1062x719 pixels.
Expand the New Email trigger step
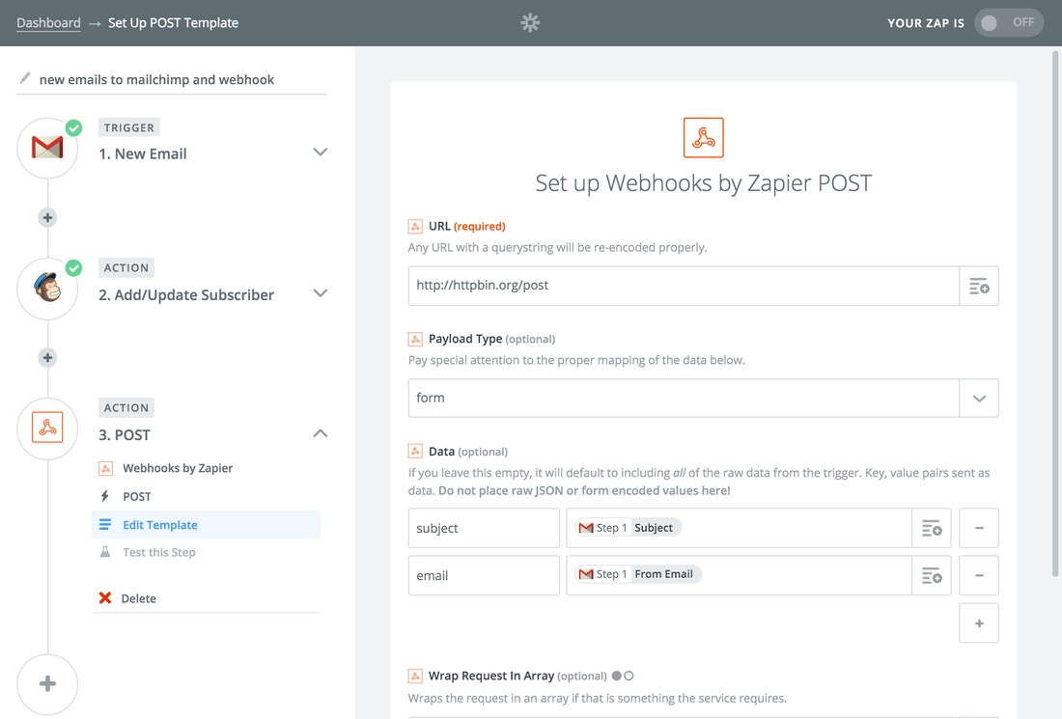coord(320,152)
